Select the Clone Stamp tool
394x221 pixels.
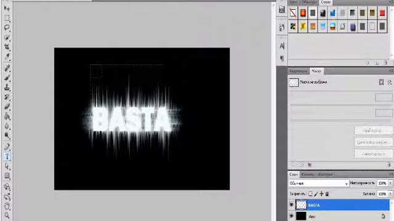pyautogui.click(x=7, y=87)
